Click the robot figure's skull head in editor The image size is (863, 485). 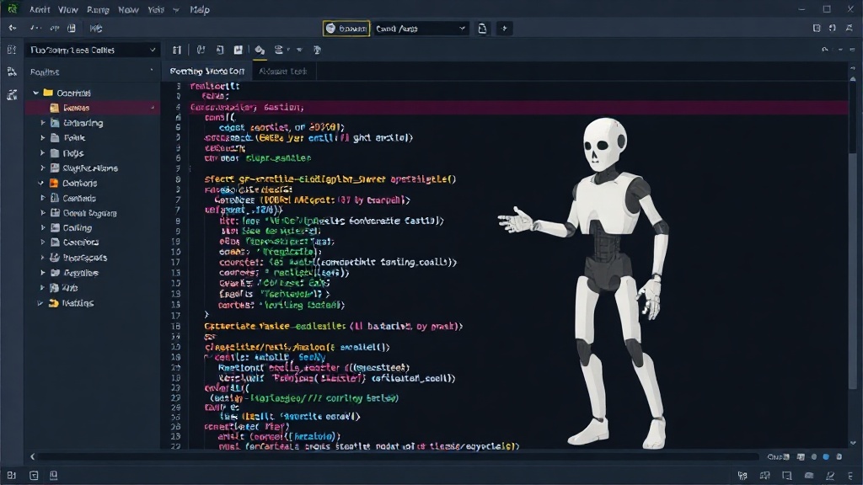click(603, 143)
